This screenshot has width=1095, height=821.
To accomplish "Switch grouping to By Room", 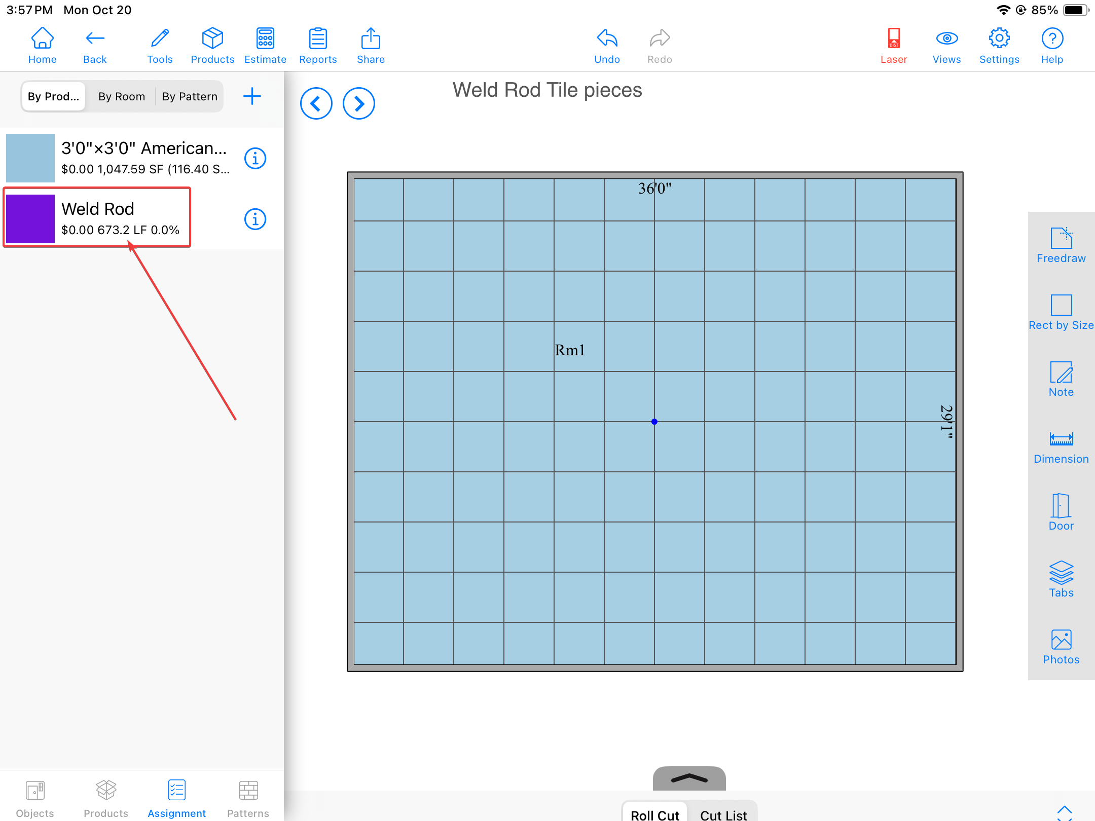I will click(x=122, y=96).
